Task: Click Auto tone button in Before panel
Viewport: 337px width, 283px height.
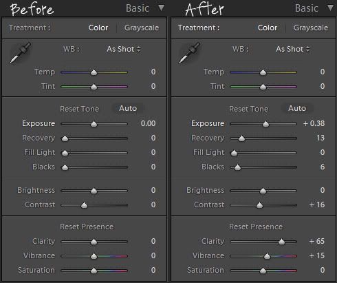Action: pyautogui.click(x=128, y=108)
